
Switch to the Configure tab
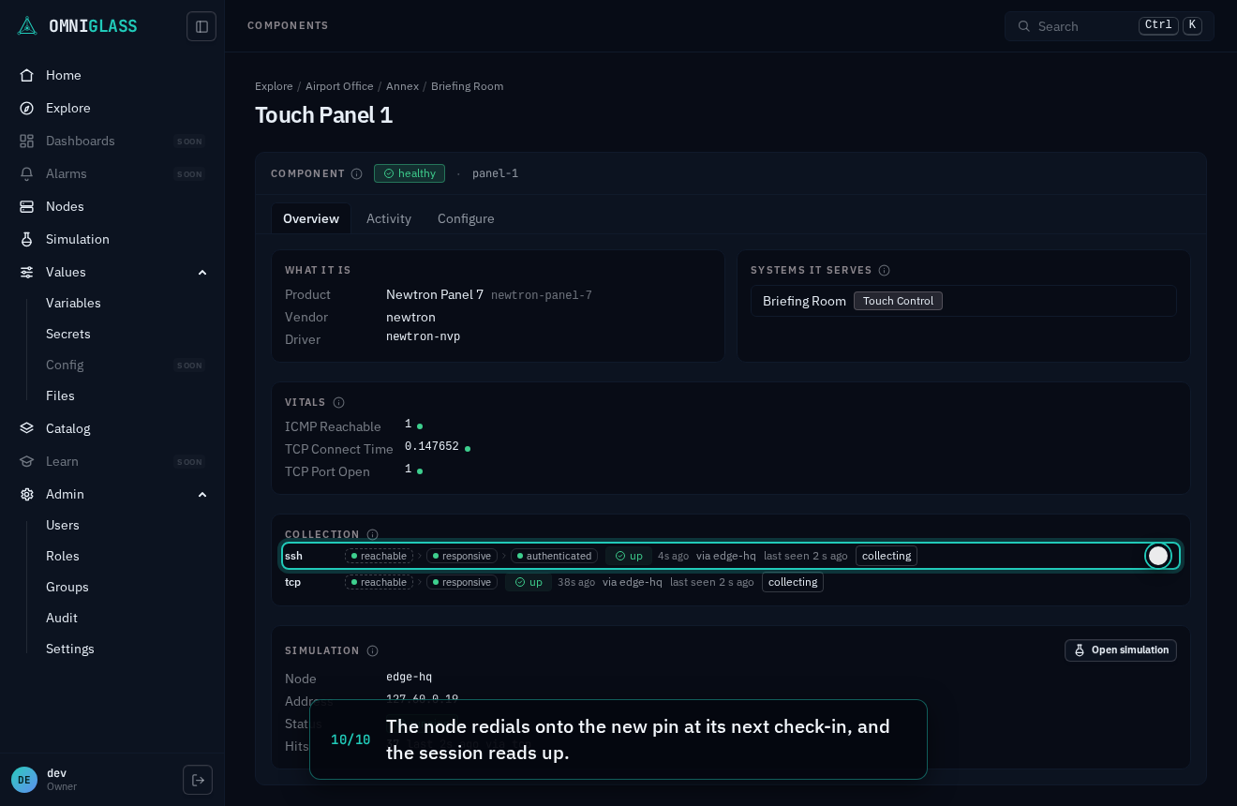(x=466, y=218)
